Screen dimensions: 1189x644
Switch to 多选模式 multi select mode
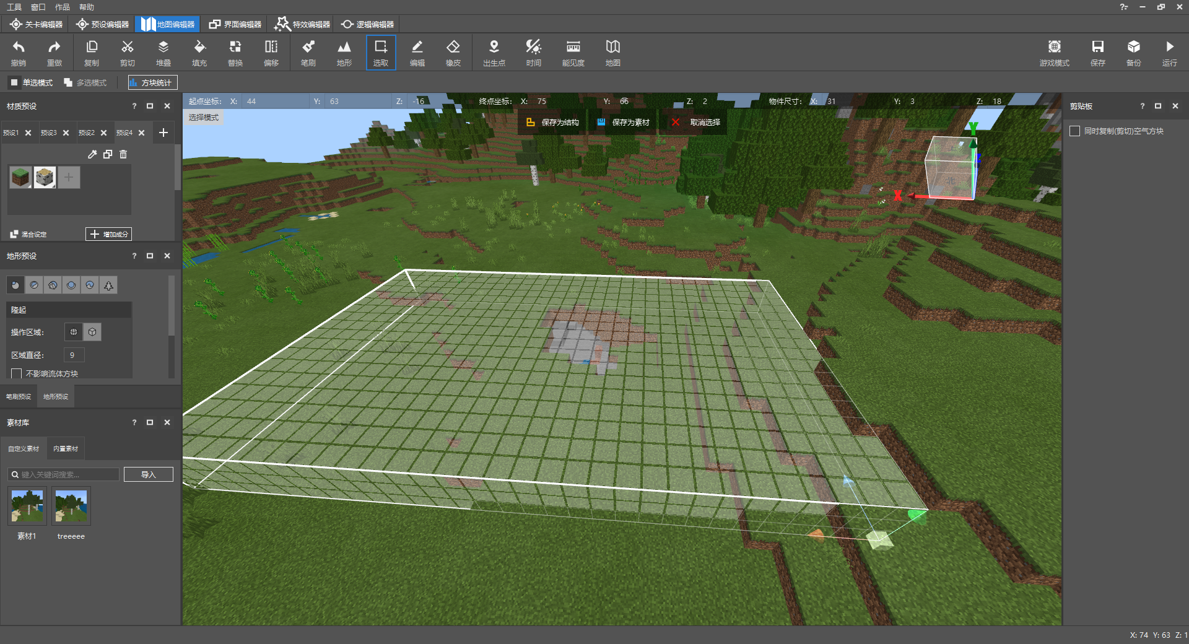pos(85,82)
